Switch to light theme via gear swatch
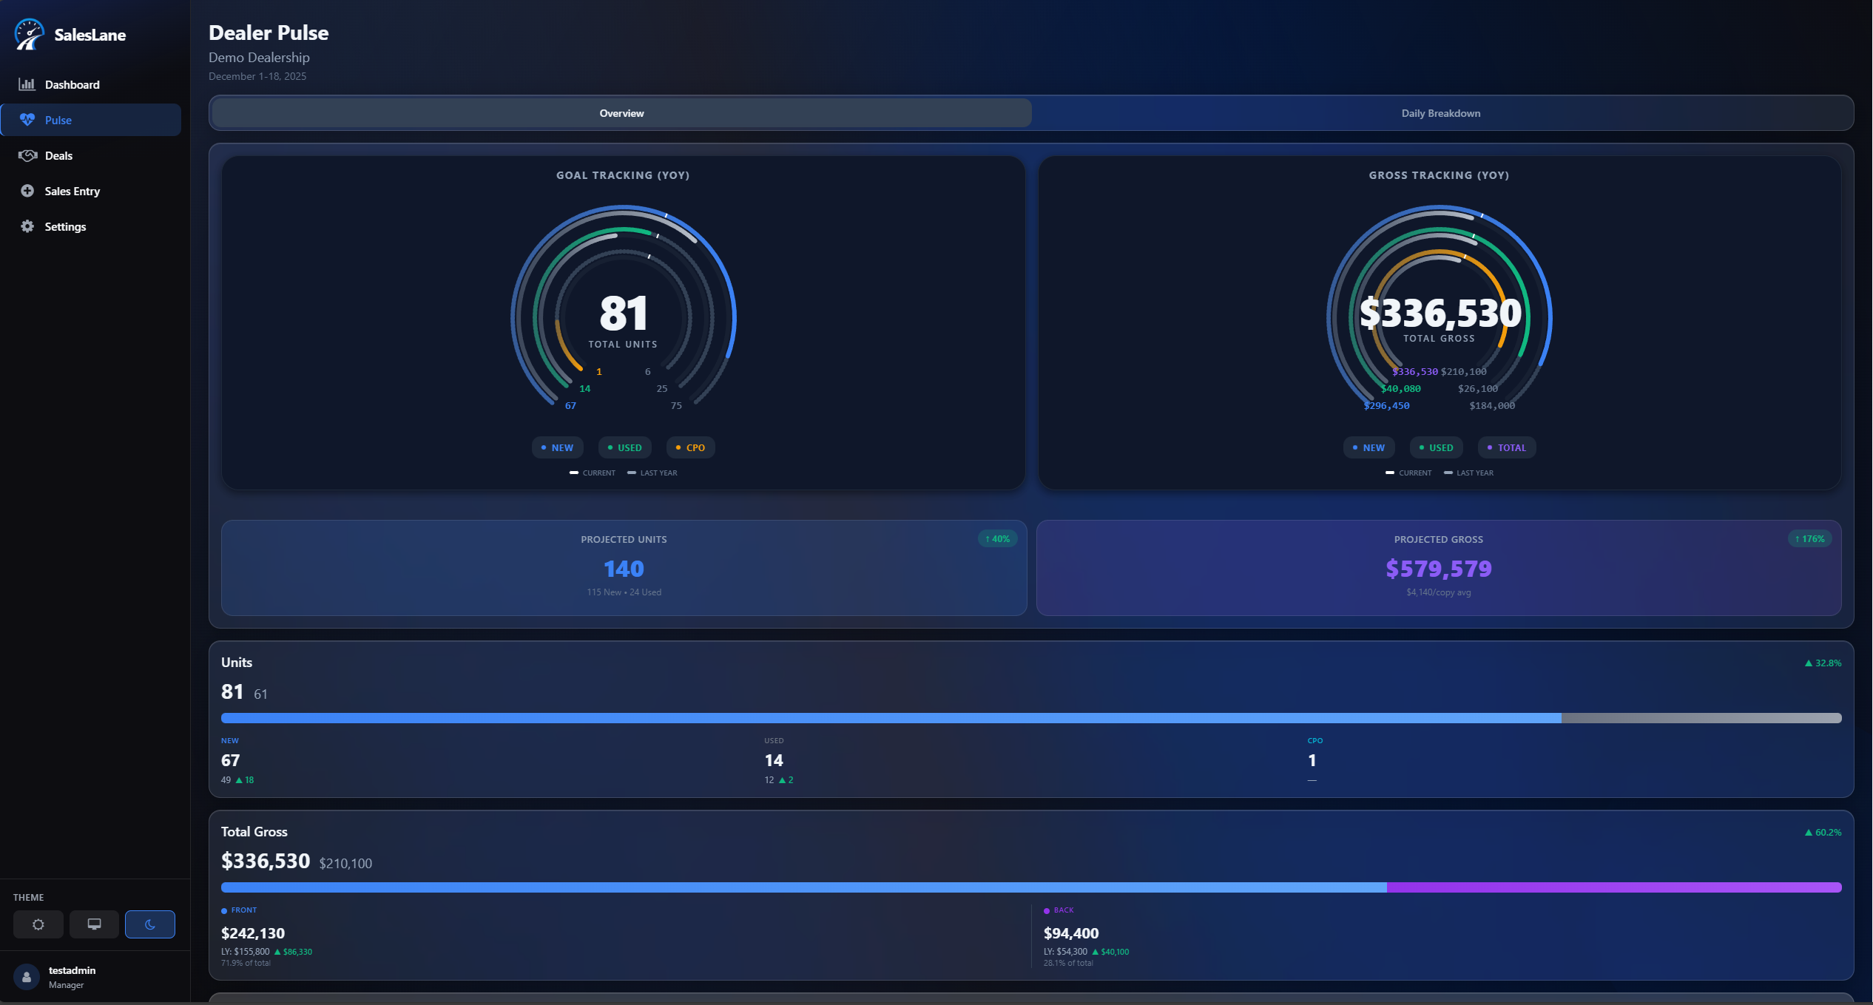 38,924
